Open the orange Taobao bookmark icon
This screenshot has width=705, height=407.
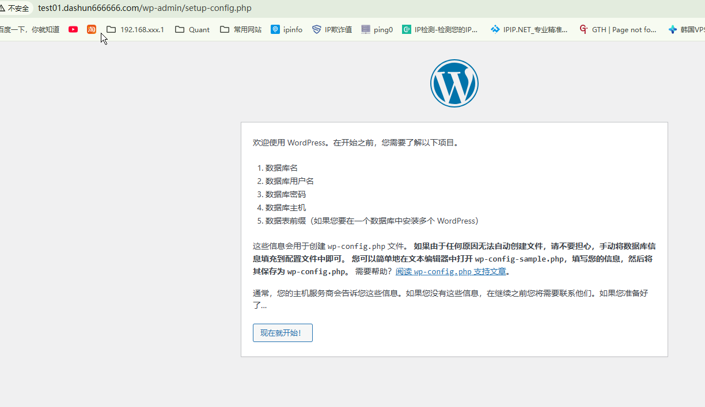pos(92,29)
